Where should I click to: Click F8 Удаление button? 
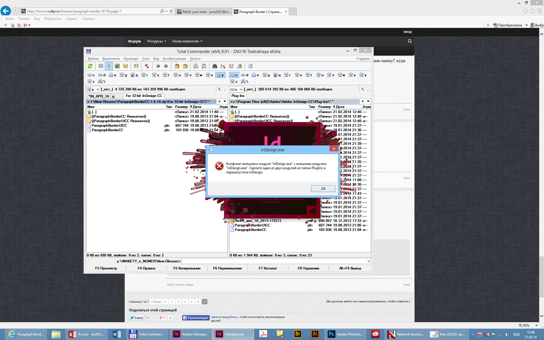coord(308,268)
